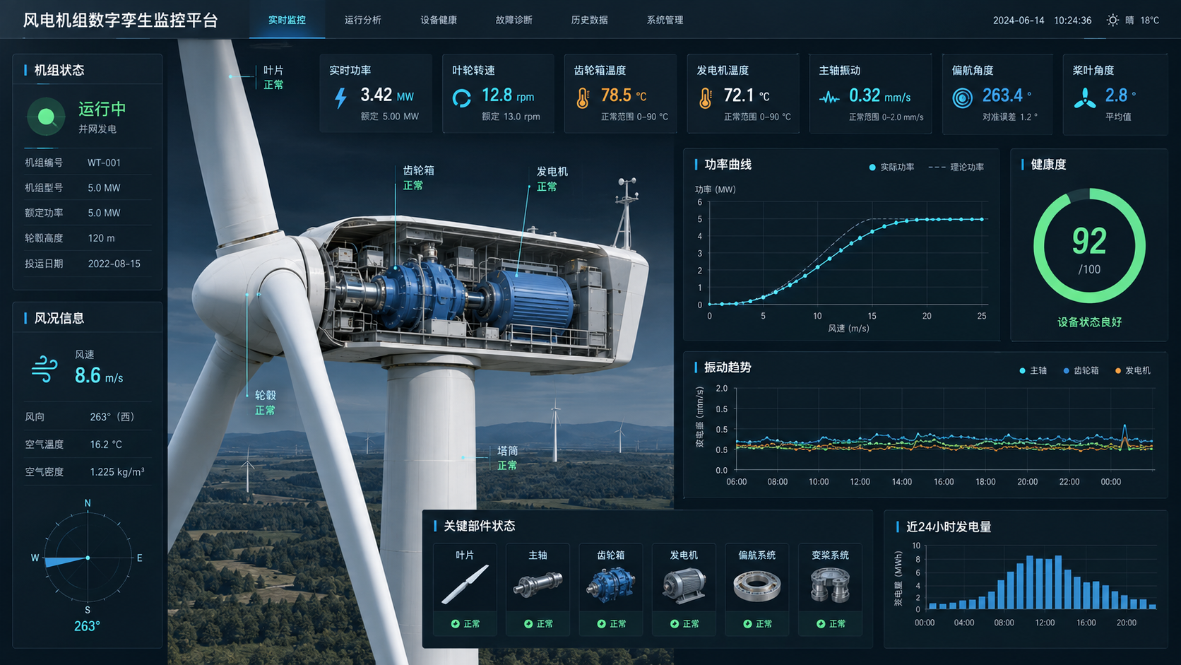
Task: Click the 偏航系统 bearing image
Action: 756,585
